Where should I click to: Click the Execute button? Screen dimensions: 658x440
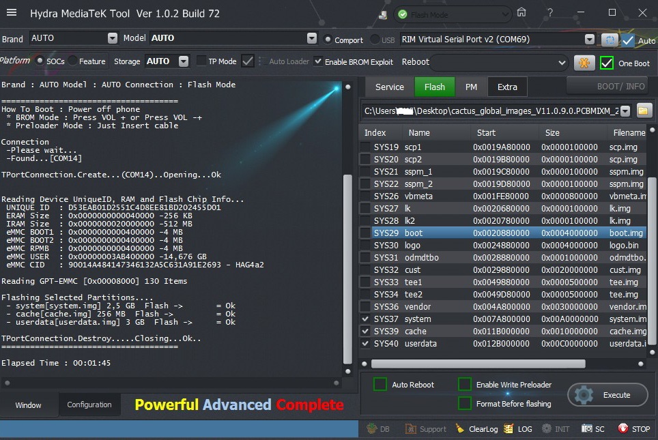click(608, 394)
